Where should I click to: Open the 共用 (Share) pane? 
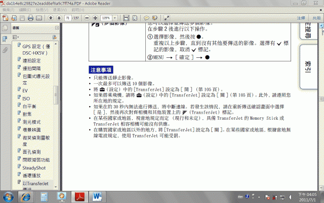[316, 18]
